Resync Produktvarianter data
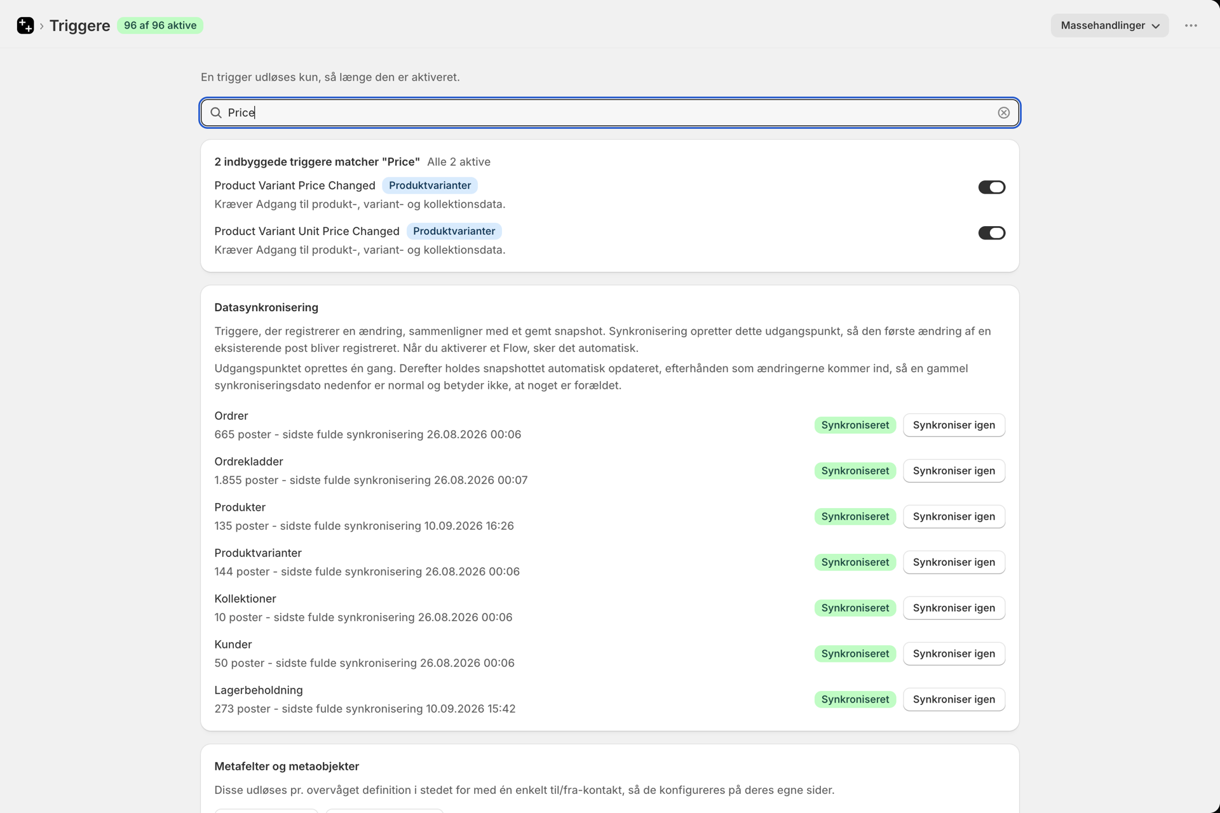Image resolution: width=1220 pixels, height=813 pixels. click(x=954, y=562)
